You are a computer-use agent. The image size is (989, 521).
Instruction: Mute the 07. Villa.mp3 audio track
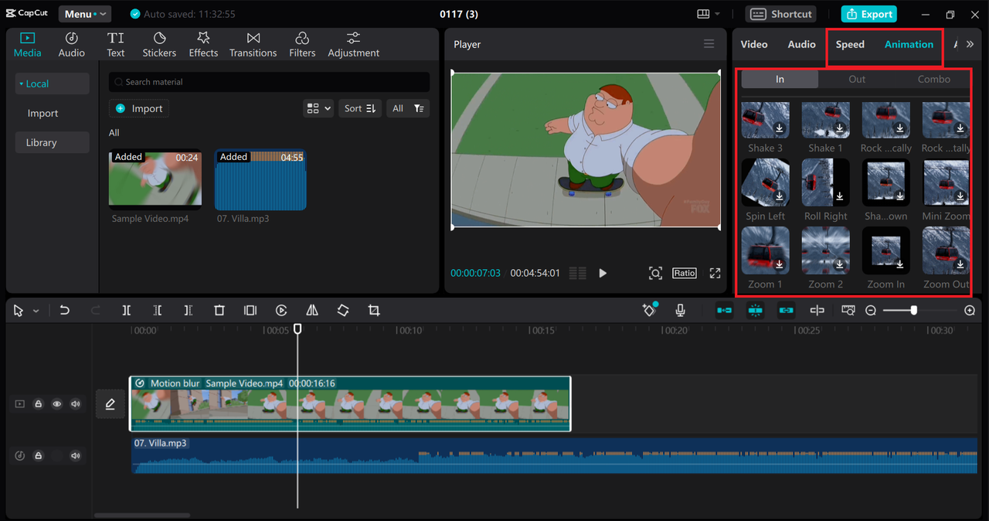[x=76, y=455]
